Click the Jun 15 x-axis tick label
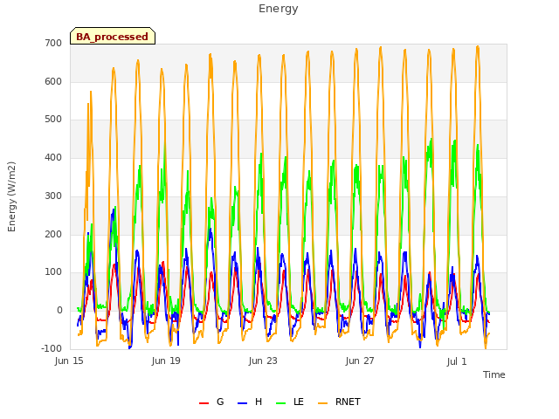The width and height of the screenshot is (559, 419). [69, 361]
